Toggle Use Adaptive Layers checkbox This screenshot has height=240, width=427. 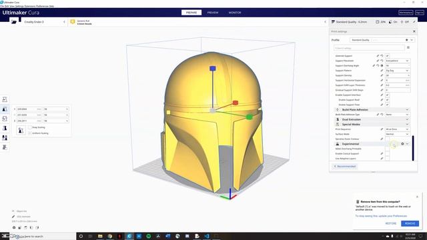[x=387, y=159]
